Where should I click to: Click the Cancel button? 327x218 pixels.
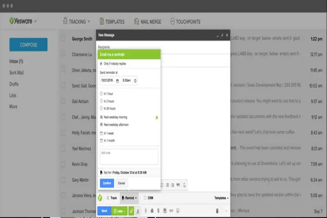121,183
